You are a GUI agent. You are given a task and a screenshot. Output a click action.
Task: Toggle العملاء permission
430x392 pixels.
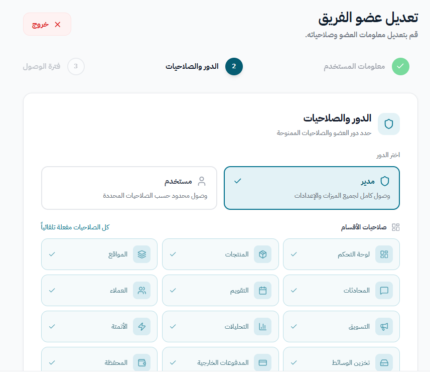pyautogui.click(x=99, y=290)
